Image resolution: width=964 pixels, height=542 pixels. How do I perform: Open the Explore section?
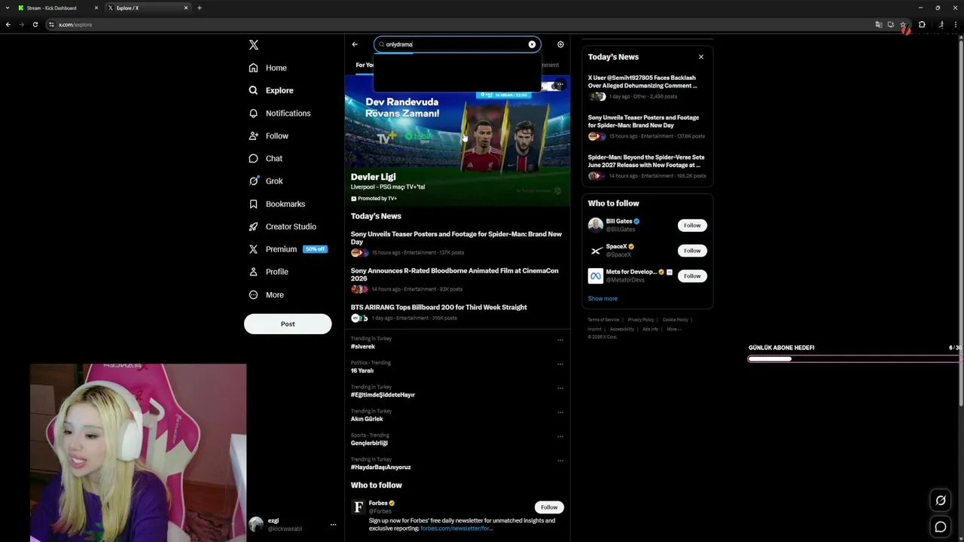[271, 90]
